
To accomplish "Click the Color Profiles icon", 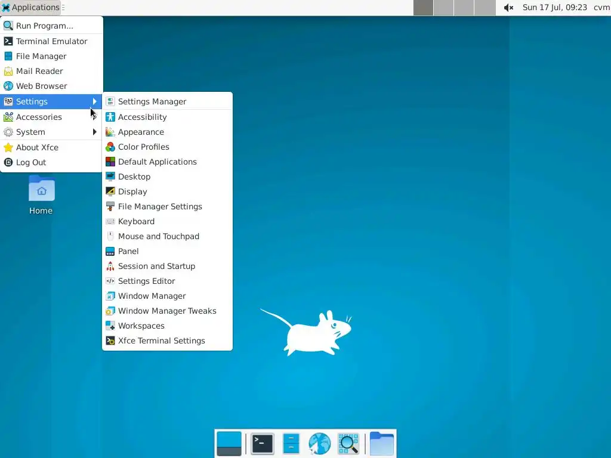I will pos(110,147).
